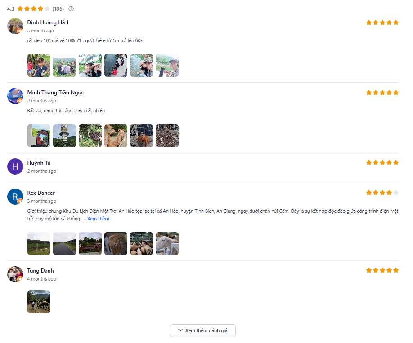This screenshot has height=343, width=413.
Task: Open the white goat photo in Rex Dancer's review
Action: (x=167, y=244)
